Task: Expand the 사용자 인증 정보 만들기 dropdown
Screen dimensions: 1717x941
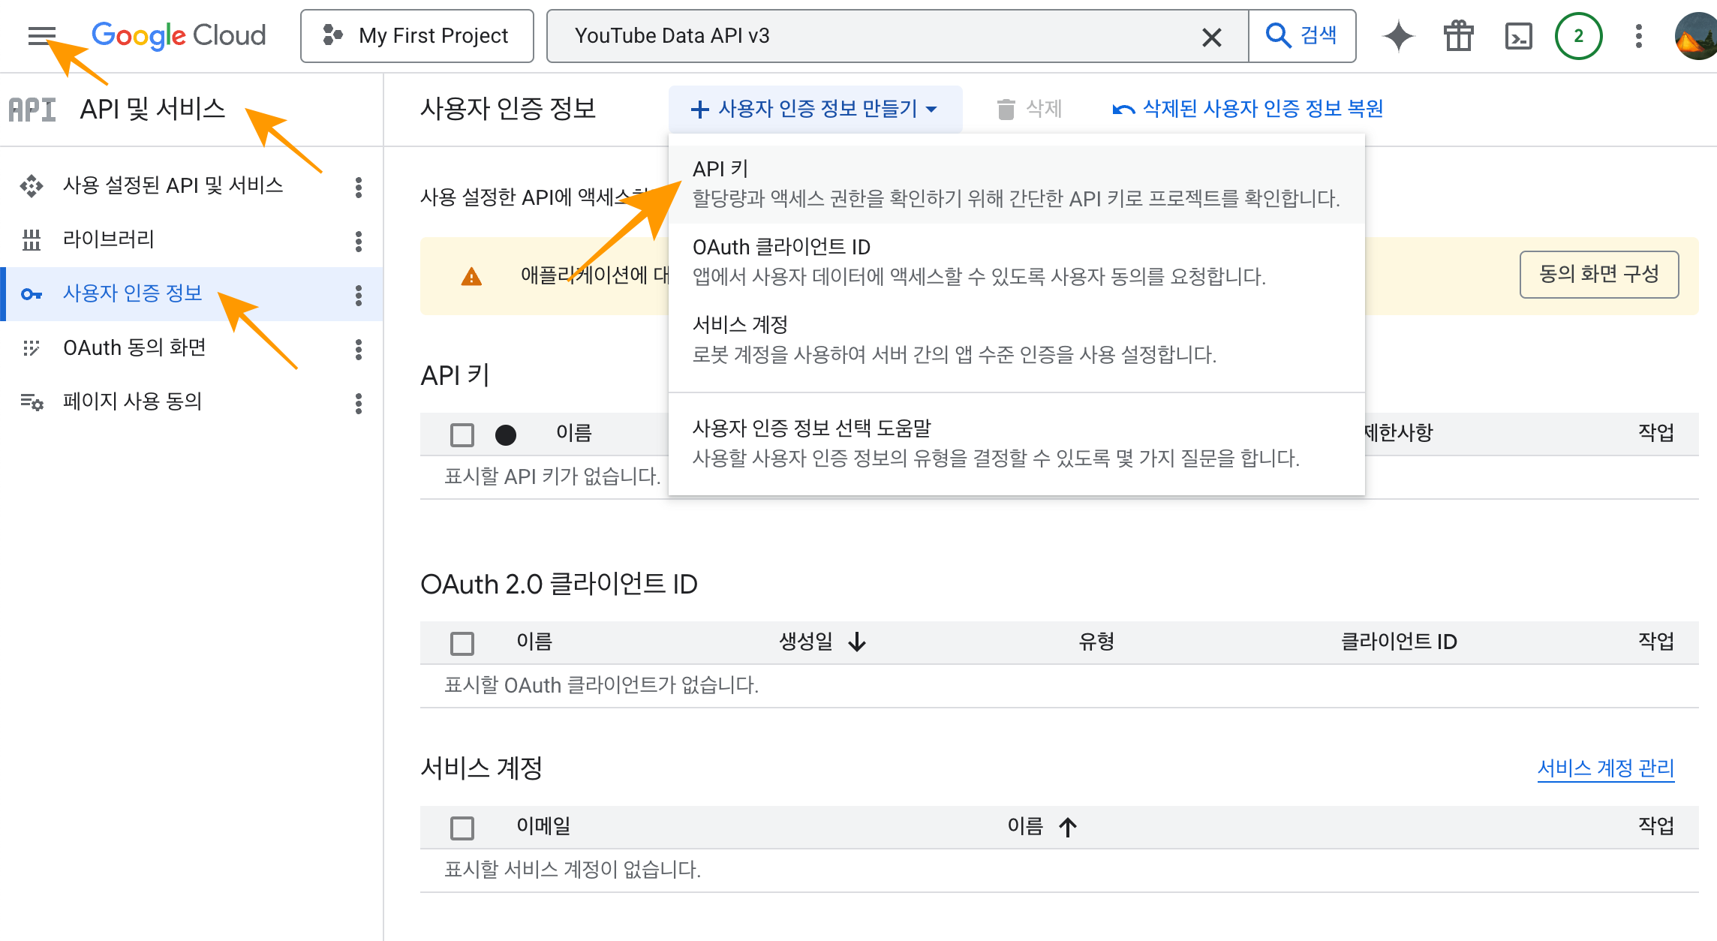Action: [814, 109]
